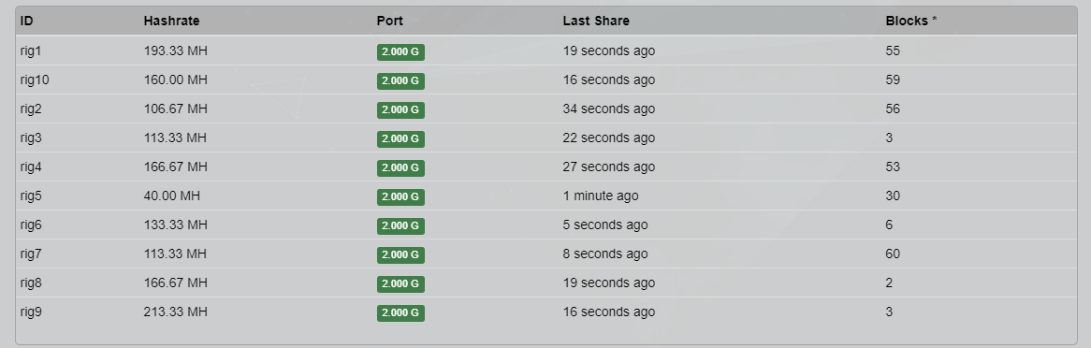Select the rig4 worker ID
This screenshot has height=348, width=1091.
(31, 167)
